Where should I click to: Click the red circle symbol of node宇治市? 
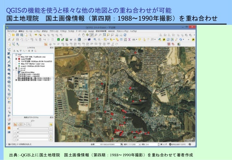[19, 59]
